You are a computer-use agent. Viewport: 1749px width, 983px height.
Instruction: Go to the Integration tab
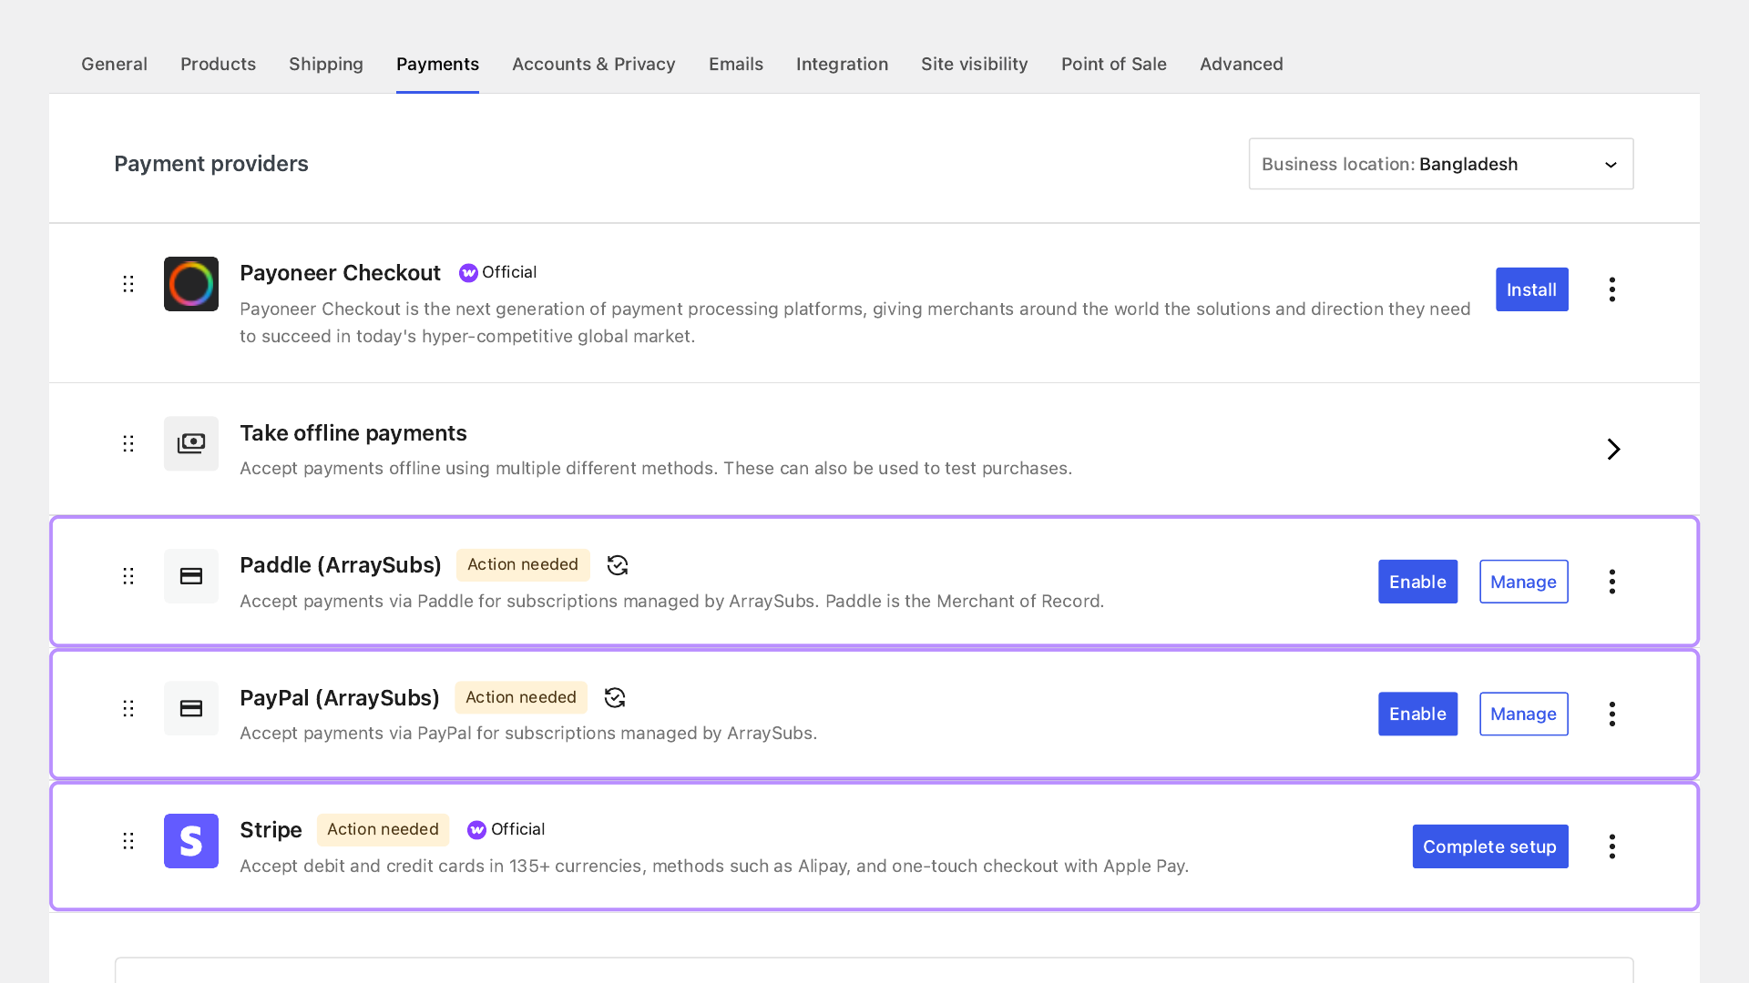[842, 64]
